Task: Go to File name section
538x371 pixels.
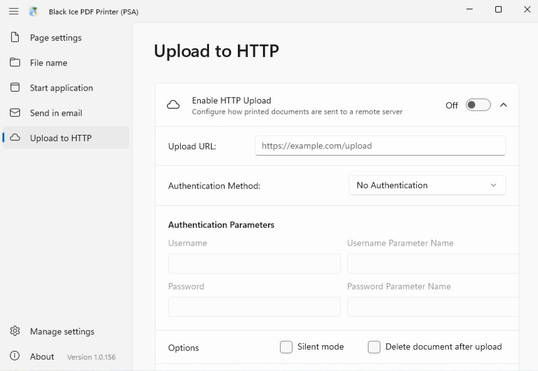Action: [x=66, y=63]
